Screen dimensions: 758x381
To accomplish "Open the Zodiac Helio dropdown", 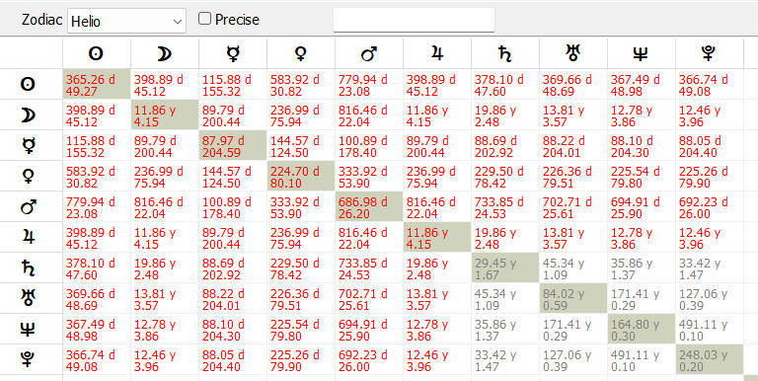I will (x=126, y=21).
